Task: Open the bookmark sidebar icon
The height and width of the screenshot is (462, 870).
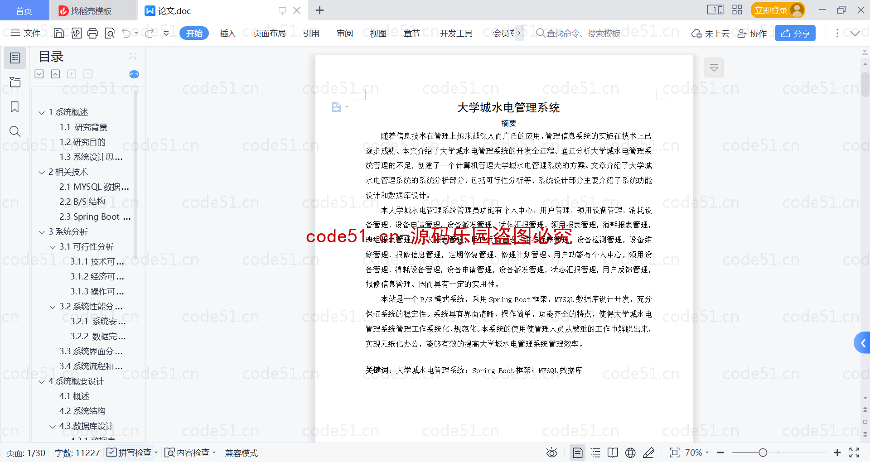Action: pos(15,107)
